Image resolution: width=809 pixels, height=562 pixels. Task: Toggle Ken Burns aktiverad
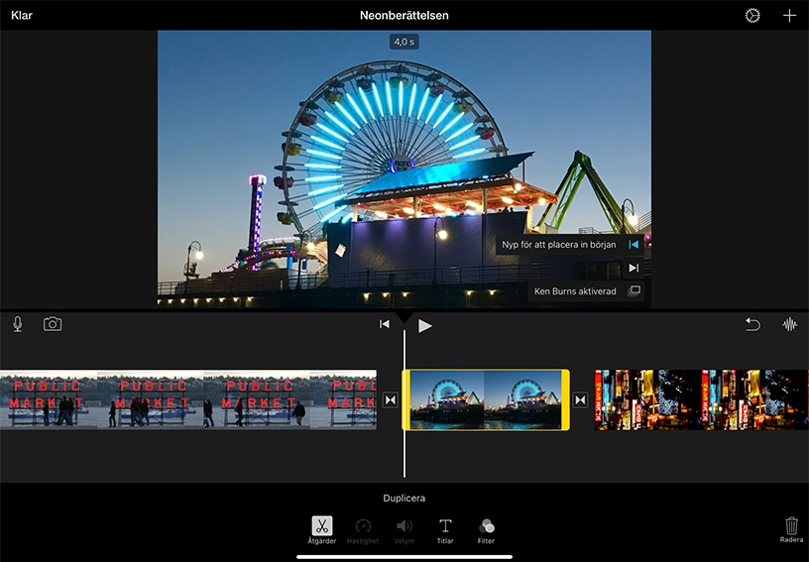pyautogui.click(x=586, y=291)
